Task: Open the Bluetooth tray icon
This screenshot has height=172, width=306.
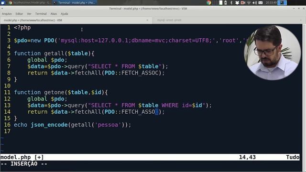Action: [231, 2]
